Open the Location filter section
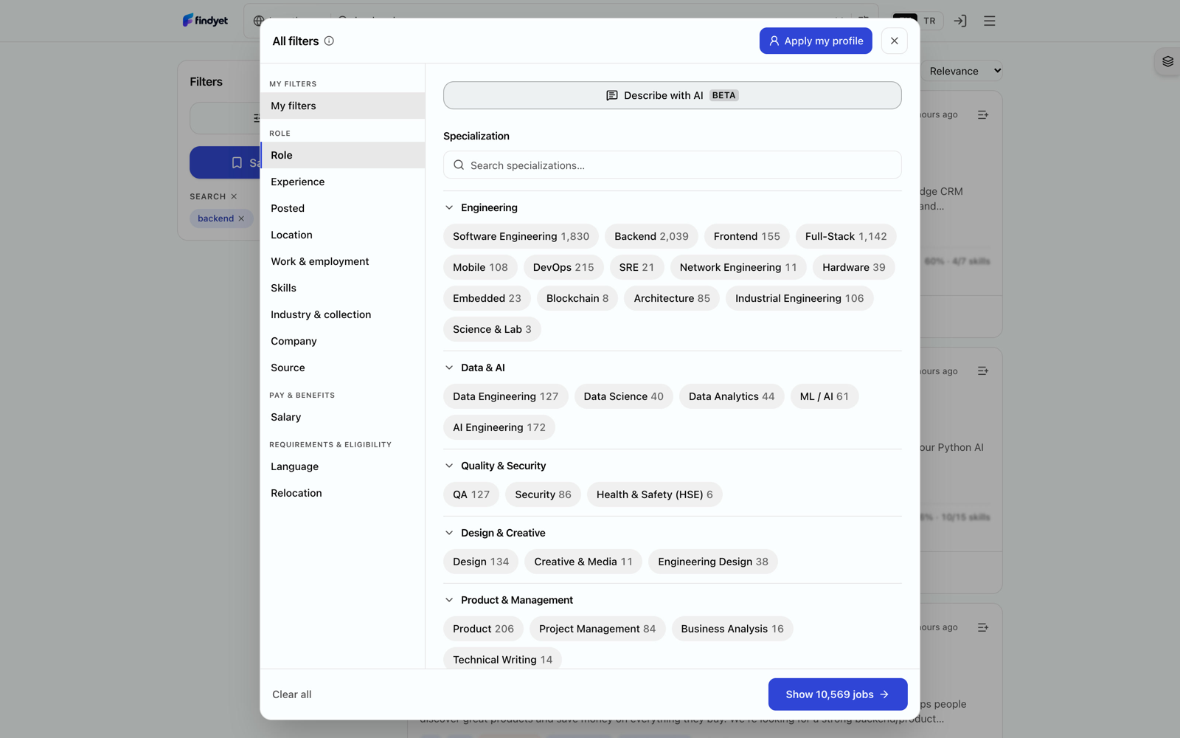1180x738 pixels. tap(342, 235)
